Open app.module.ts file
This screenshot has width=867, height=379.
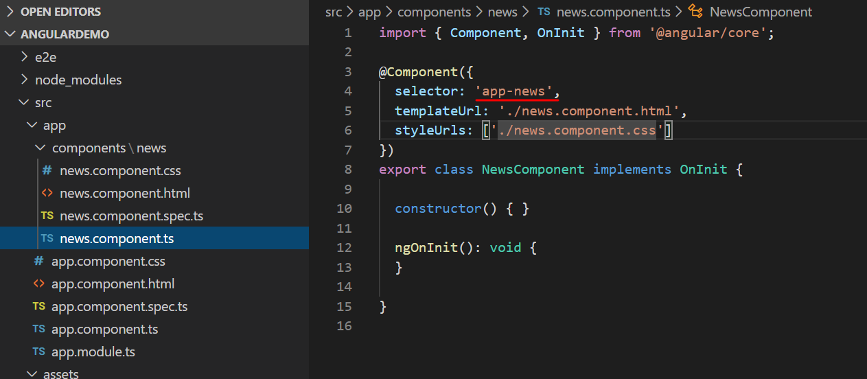coord(93,352)
